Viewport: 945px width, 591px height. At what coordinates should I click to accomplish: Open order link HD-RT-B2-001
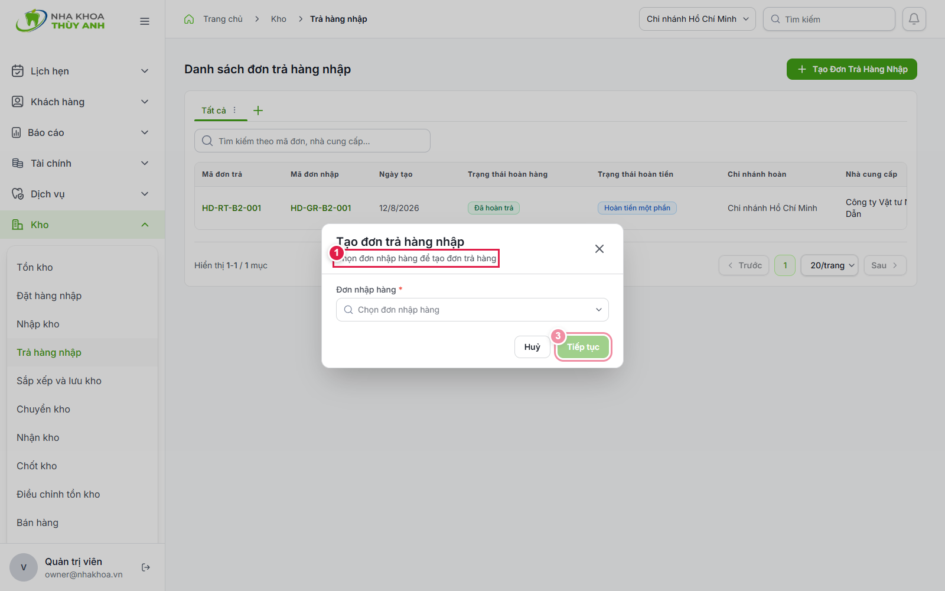(x=232, y=208)
